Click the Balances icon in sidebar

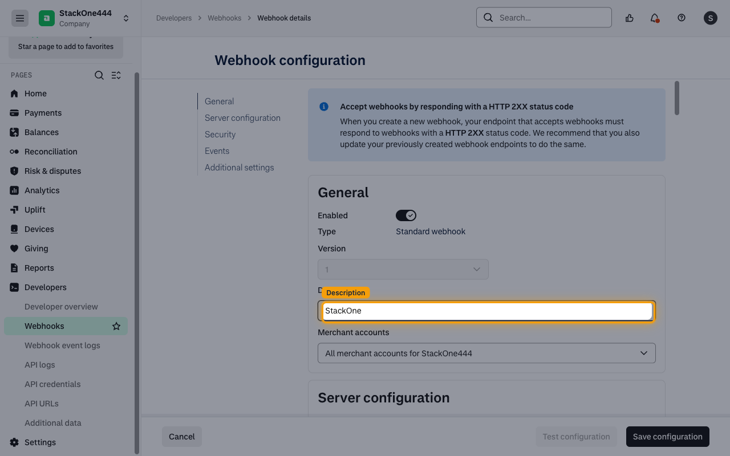pyautogui.click(x=14, y=132)
